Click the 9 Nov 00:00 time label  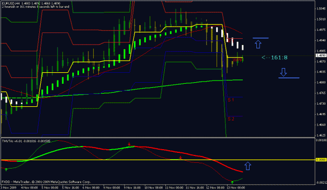pos(112,187)
